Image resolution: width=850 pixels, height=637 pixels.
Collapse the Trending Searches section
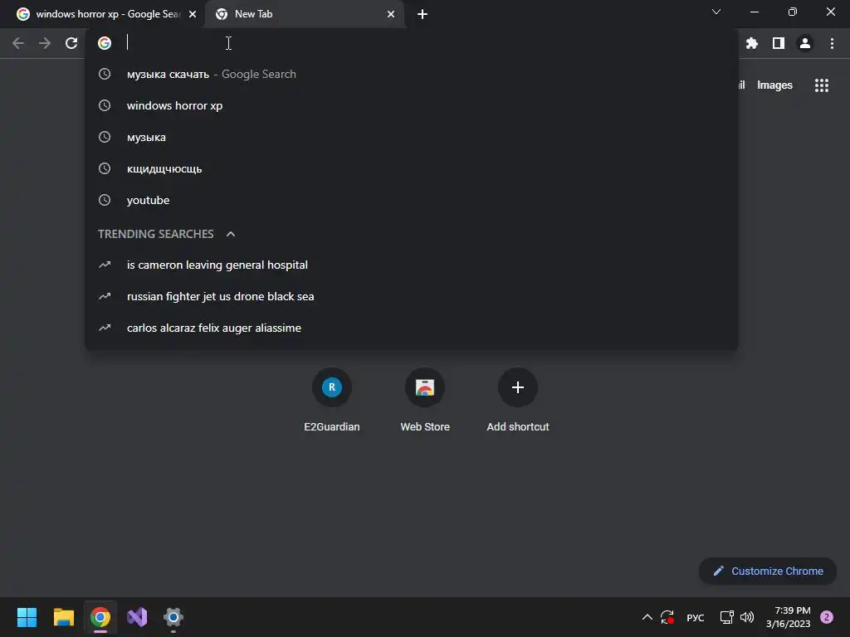pyautogui.click(x=231, y=234)
